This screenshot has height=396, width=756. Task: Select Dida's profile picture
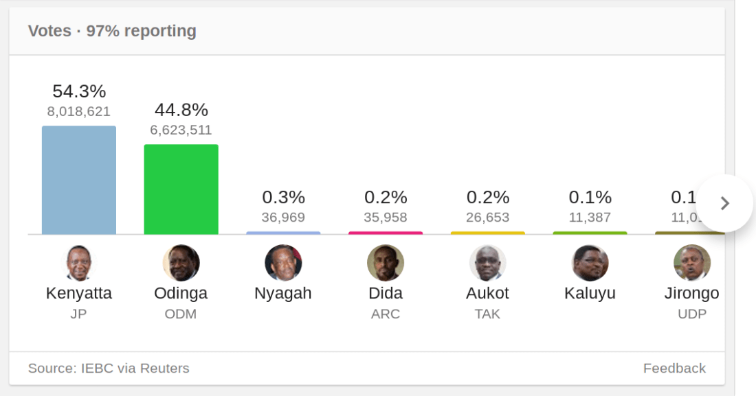point(386,263)
